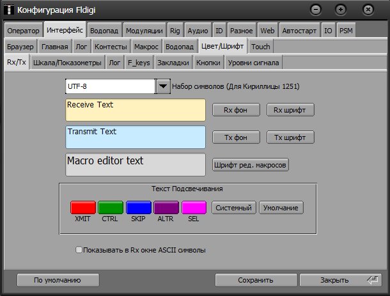Viewport: 390px width, 296px height.
Task: Click the purple ALTR color swatch
Action: pos(166,207)
